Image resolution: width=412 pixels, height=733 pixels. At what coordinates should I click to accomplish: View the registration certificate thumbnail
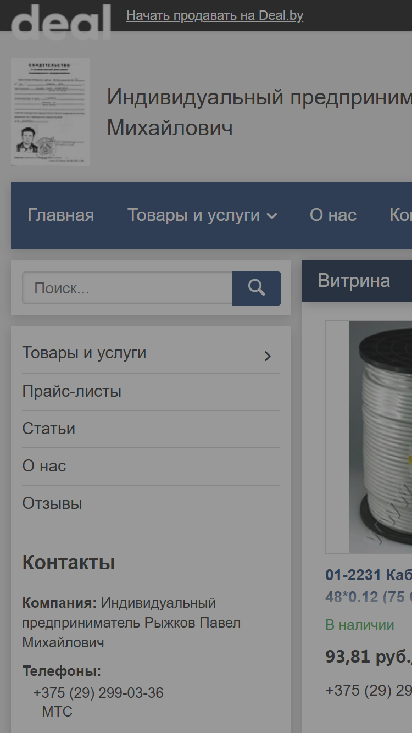pos(51,112)
